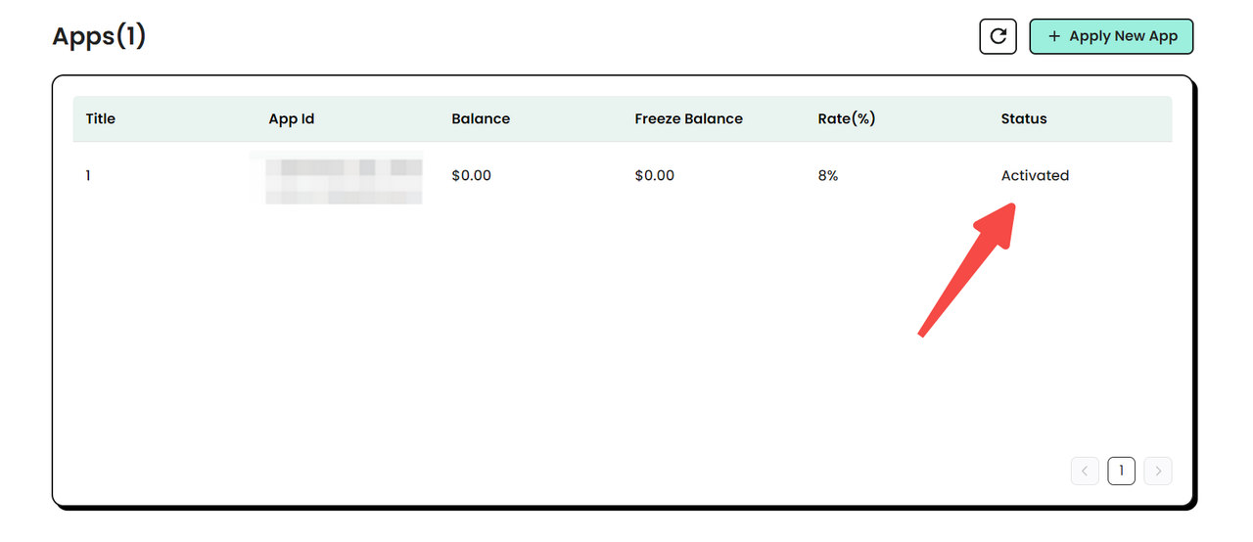Click the Apply New App button
Image resolution: width=1253 pixels, height=542 pixels.
point(1111,36)
